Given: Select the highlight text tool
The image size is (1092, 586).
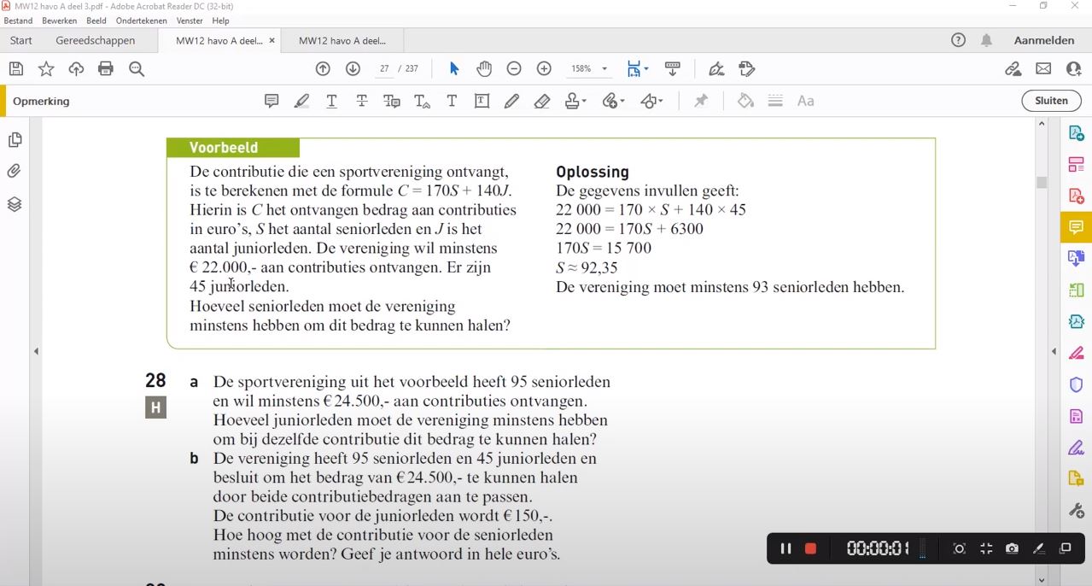Looking at the screenshot, I should coord(301,101).
